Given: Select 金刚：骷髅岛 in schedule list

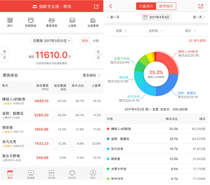Looking at the screenshot, I should click(156, 139).
